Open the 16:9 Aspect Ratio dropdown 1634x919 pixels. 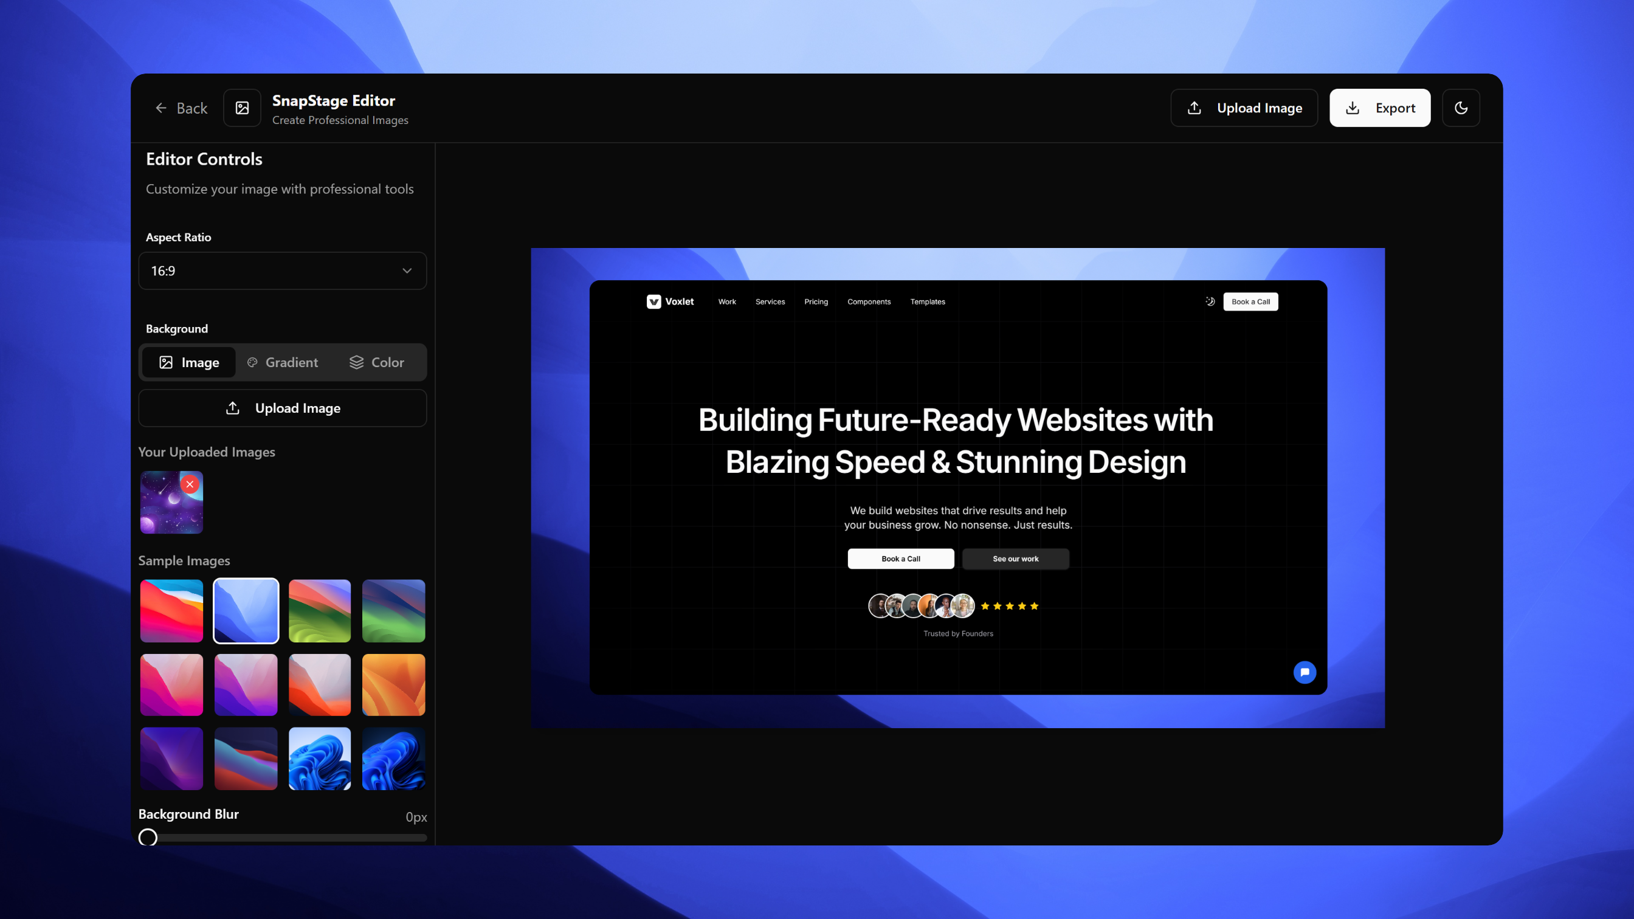point(282,271)
